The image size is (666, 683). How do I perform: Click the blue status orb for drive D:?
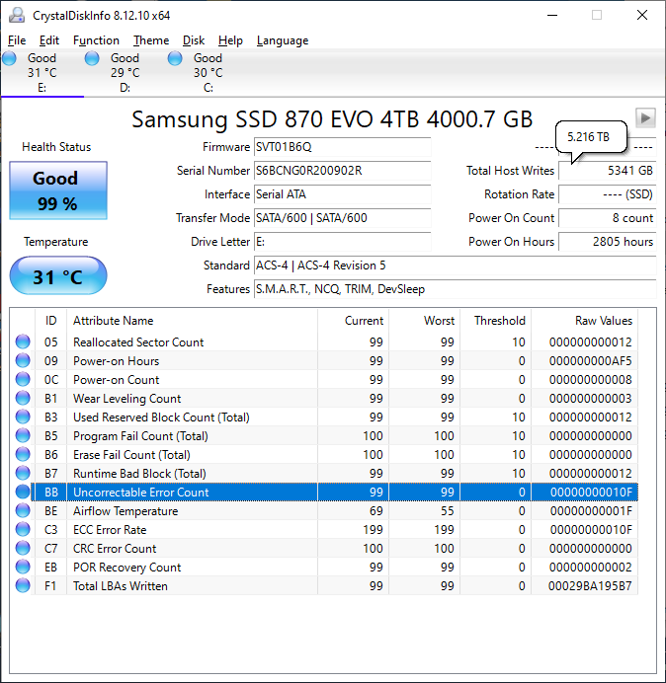click(x=92, y=58)
